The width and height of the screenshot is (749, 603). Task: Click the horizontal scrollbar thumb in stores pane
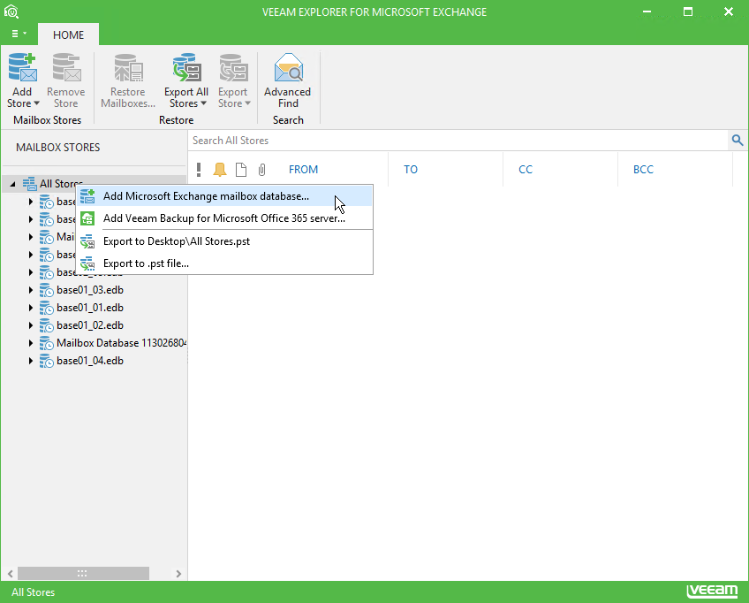tap(83, 573)
